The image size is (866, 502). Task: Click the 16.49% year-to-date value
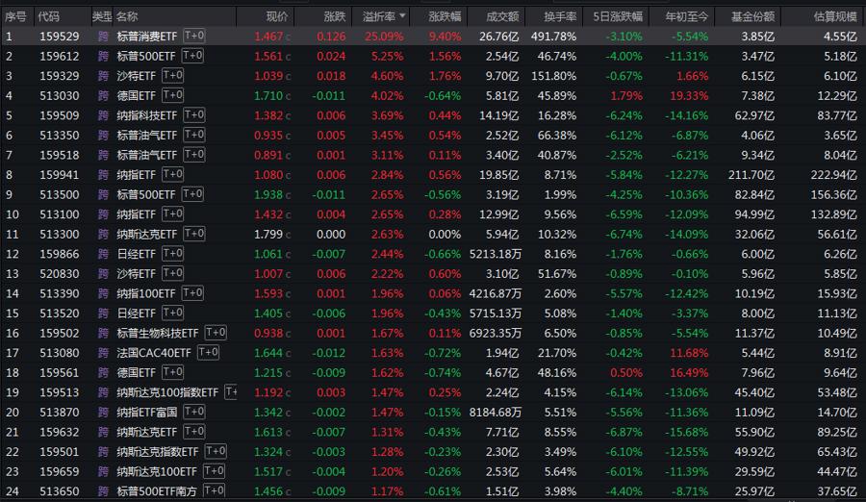(x=689, y=373)
